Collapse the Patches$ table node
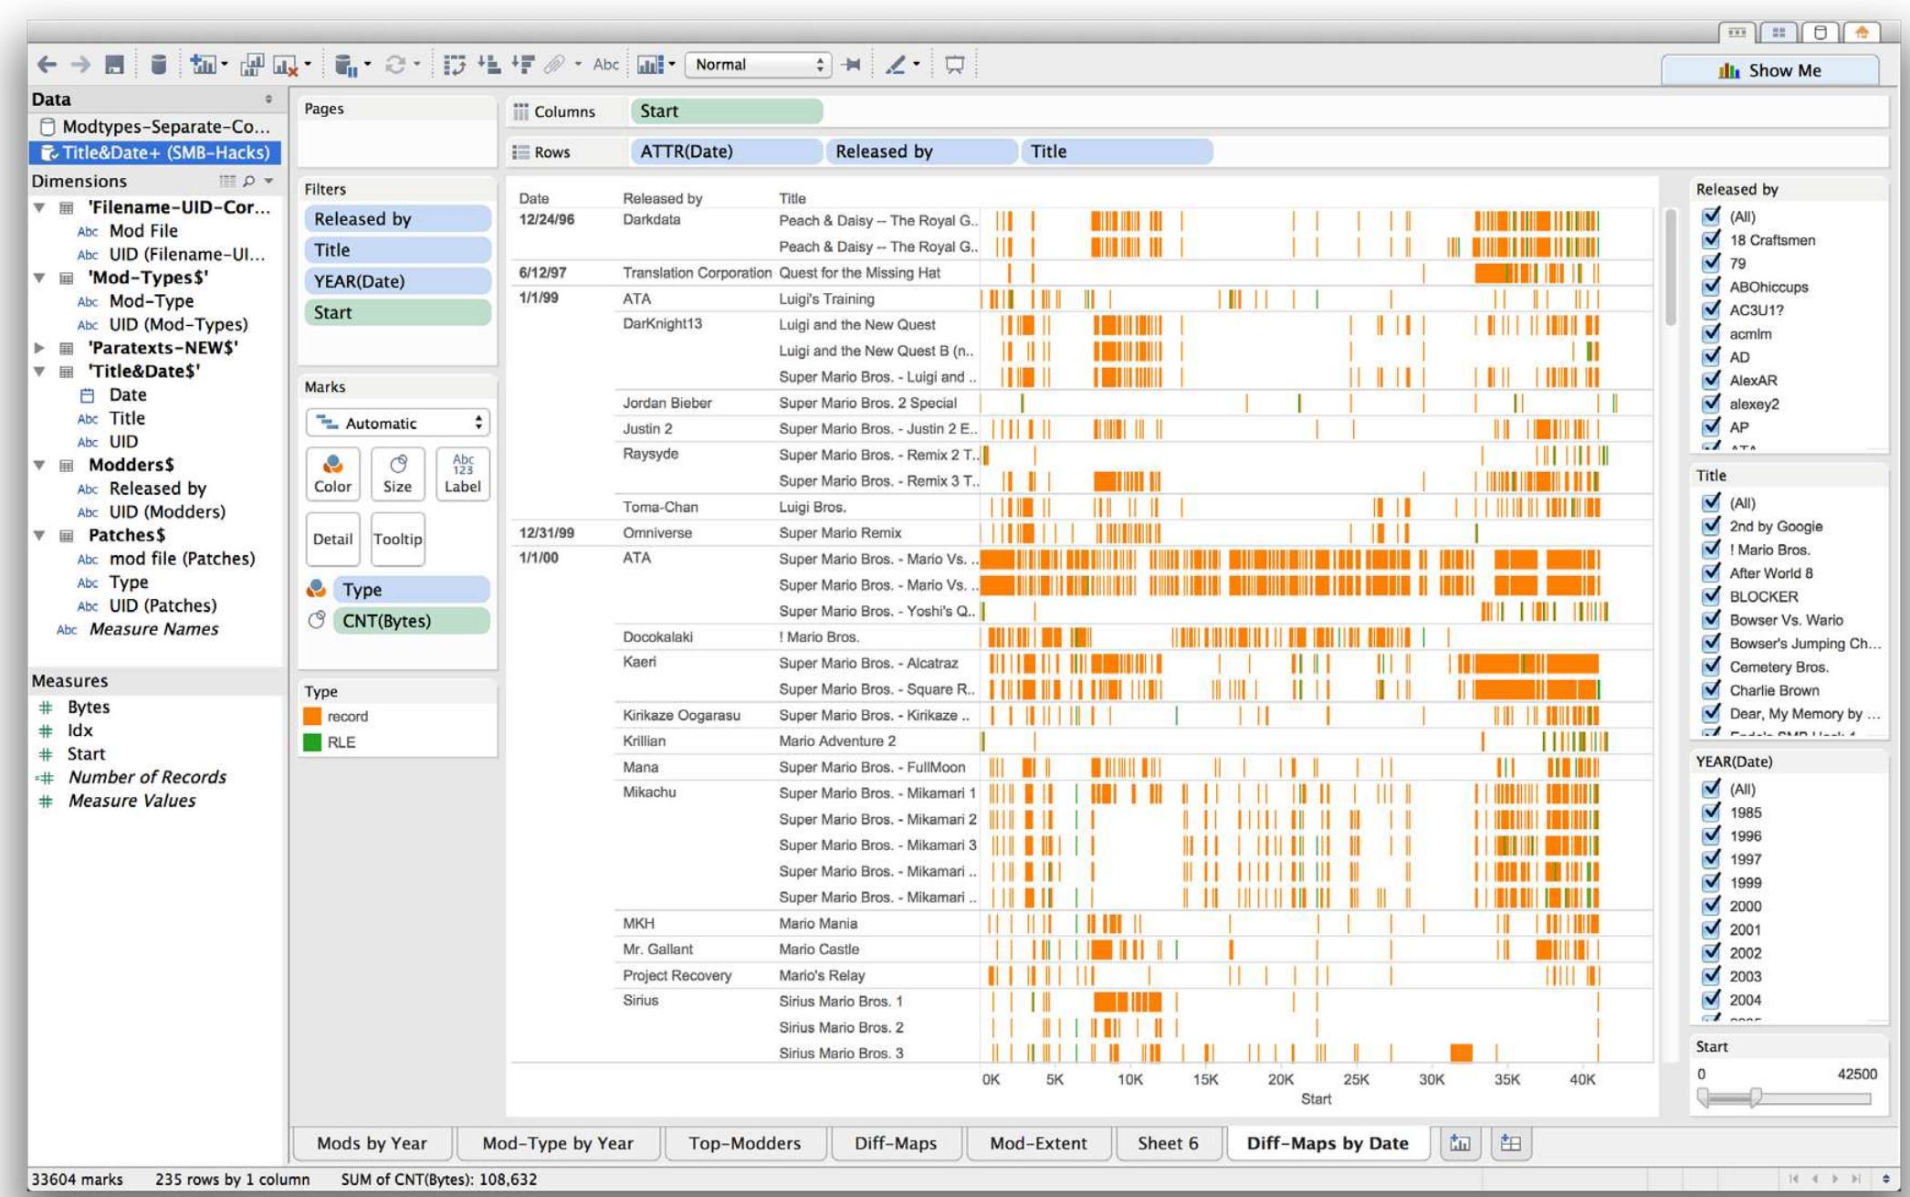 point(39,535)
